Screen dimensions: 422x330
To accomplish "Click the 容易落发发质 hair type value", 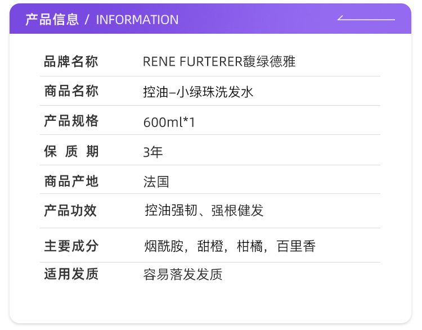I will (x=183, y=274).
